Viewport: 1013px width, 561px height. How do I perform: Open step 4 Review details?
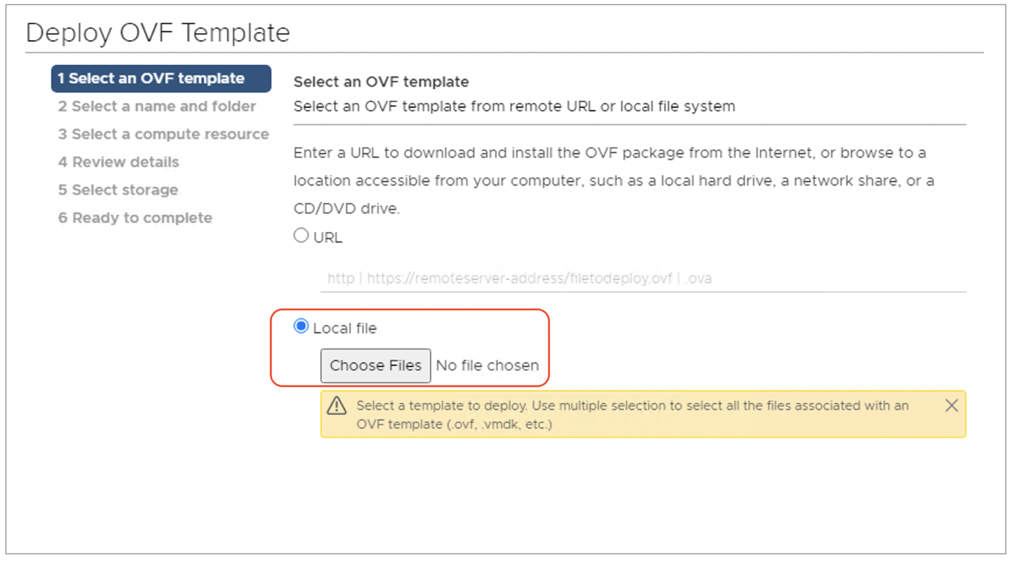click(x=119, y=162)
